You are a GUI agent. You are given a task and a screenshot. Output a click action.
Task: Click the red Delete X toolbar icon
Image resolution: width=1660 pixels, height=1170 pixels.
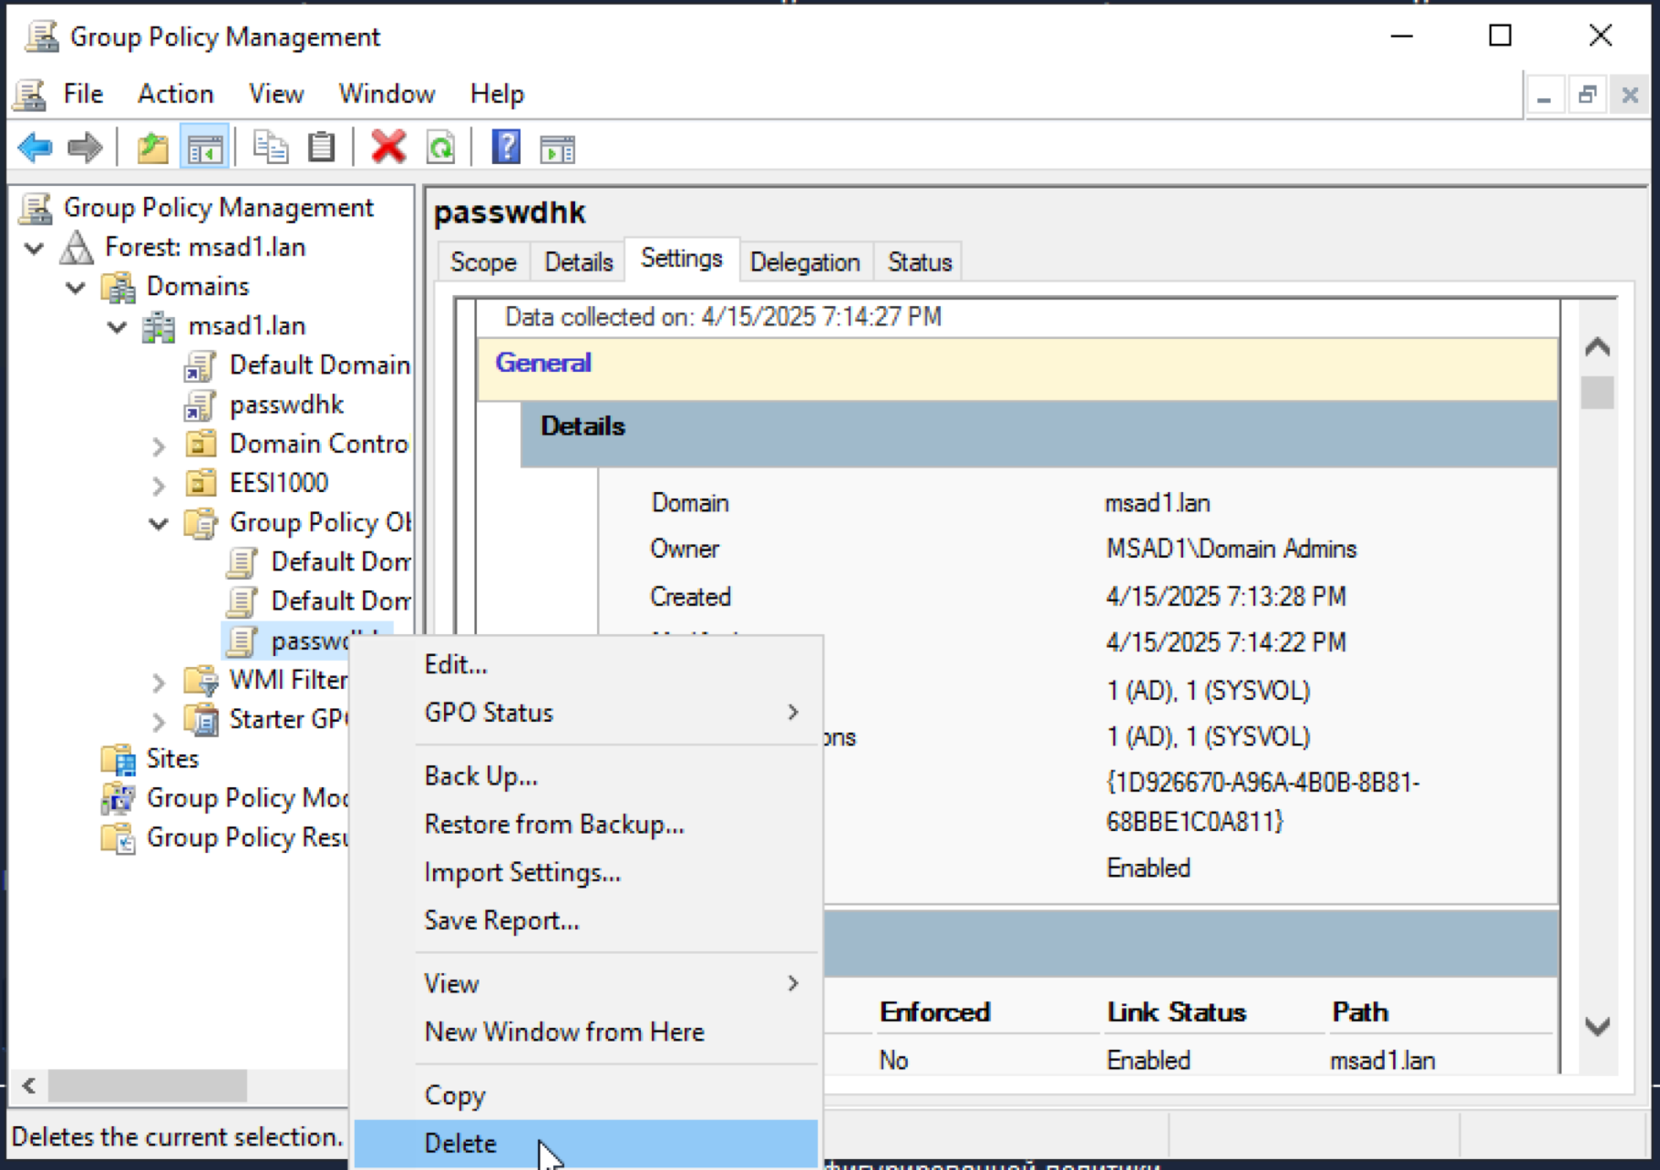[x=388, y=148]
